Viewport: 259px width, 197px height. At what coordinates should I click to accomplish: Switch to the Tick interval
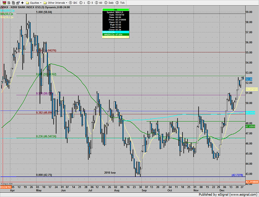click(120, 3)
